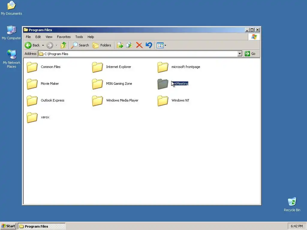This screenshot has height=230, width=307.
Task: Select the MSN Gaming Zone folder icon
Action: 97,84
